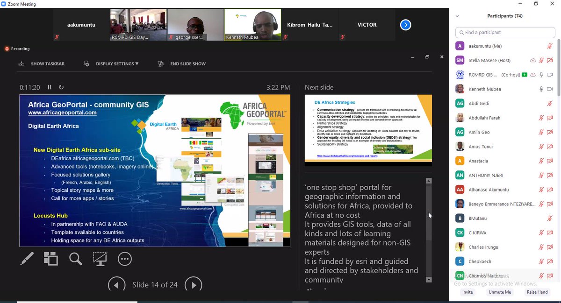561x303 pixels.
Task: Click the Recording indicator
Action: 17,49
